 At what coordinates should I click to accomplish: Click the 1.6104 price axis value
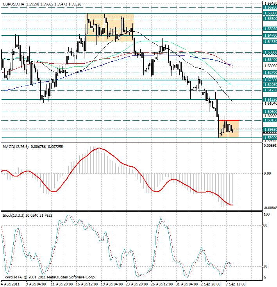tap(271, 103)
